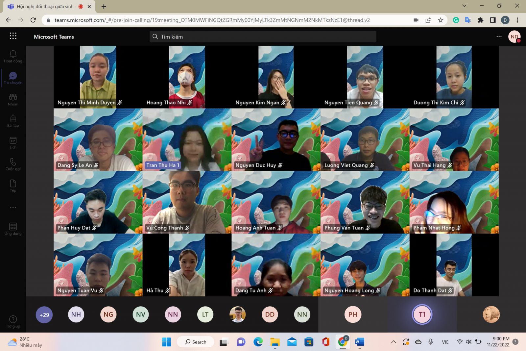This screenshot has height=351, width=526.
Task: Open the app launcher grid icon
Action: point(13,36)
